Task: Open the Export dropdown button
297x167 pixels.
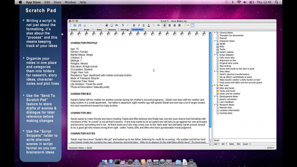Action: [247, 144]
